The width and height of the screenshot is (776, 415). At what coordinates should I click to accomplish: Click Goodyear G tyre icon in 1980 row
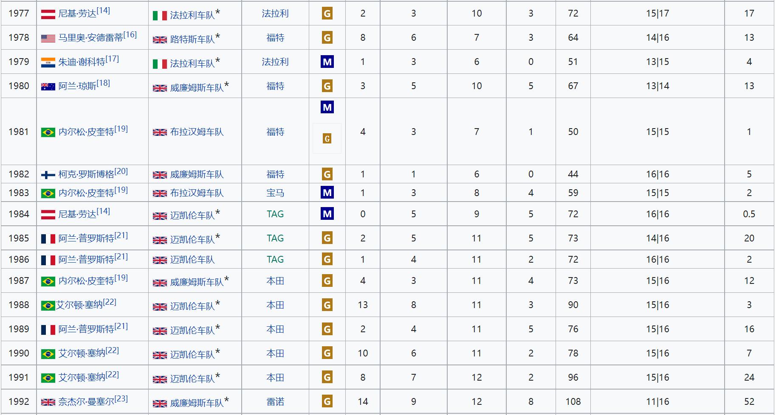click(327, 86)
